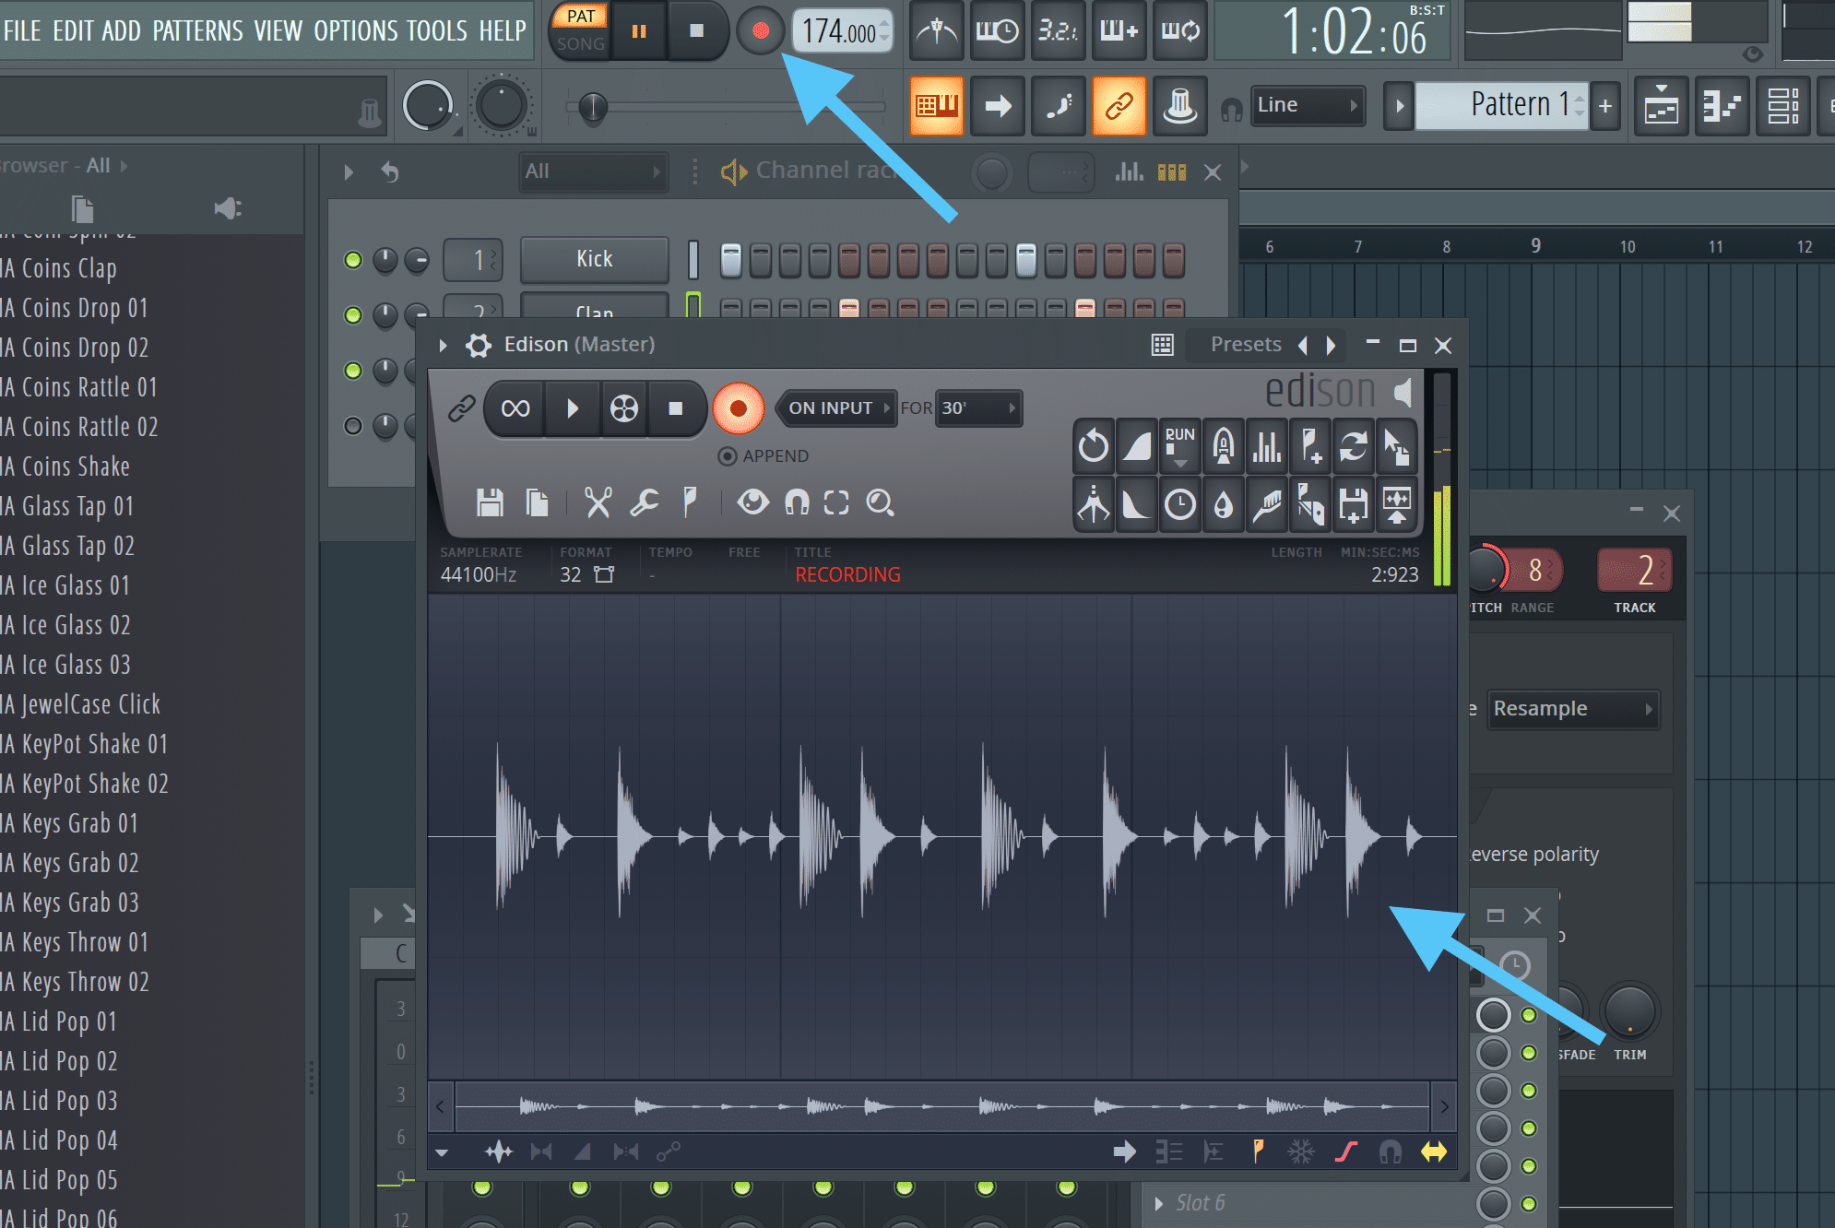
Task: Open the TOOLS menu
Action: pos(437,30)
